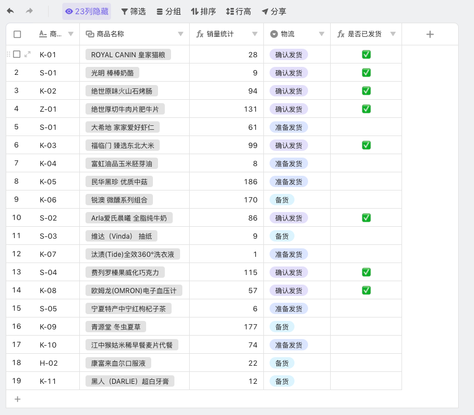The height and width of the screenshot is (415, 474).
Task: Click the 物流 column type icon
Action: click(x=274, y=35)
